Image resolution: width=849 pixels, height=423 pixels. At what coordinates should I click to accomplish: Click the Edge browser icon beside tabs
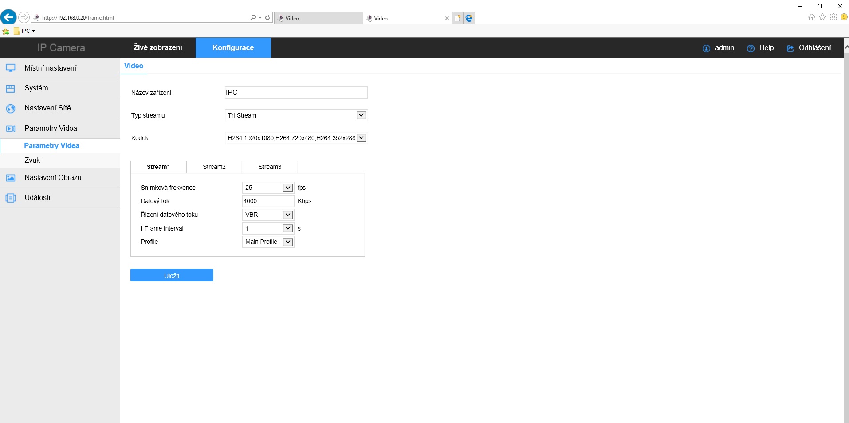(469, 18)
